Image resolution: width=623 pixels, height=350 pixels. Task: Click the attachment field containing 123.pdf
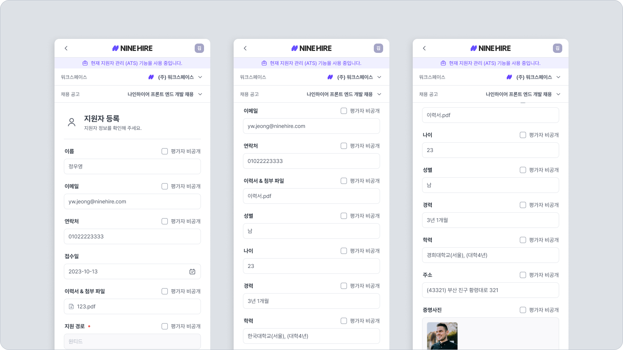[x=132, y=306]
